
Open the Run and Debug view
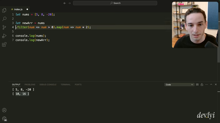4,36
